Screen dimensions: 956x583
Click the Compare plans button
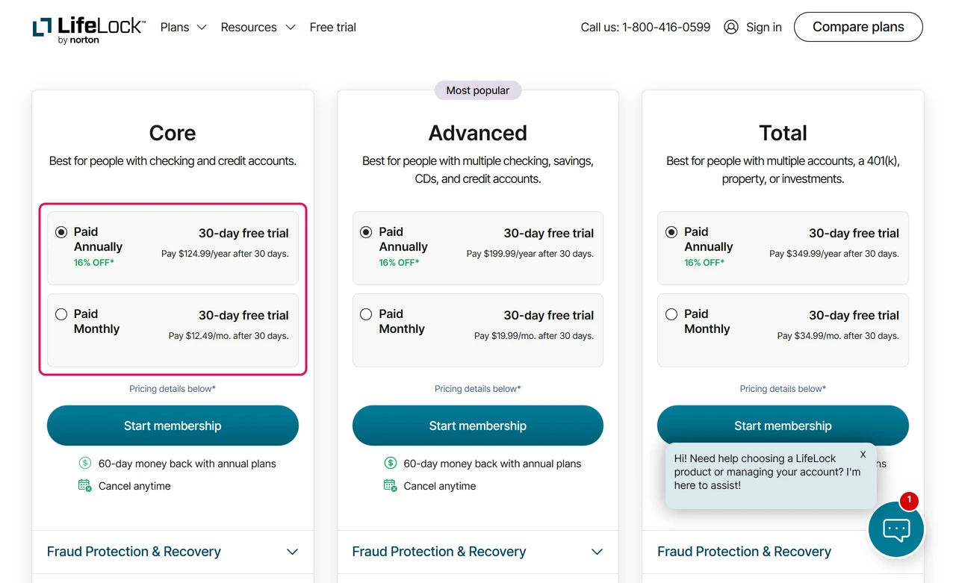pyautogui.click(x=858, y=27)
